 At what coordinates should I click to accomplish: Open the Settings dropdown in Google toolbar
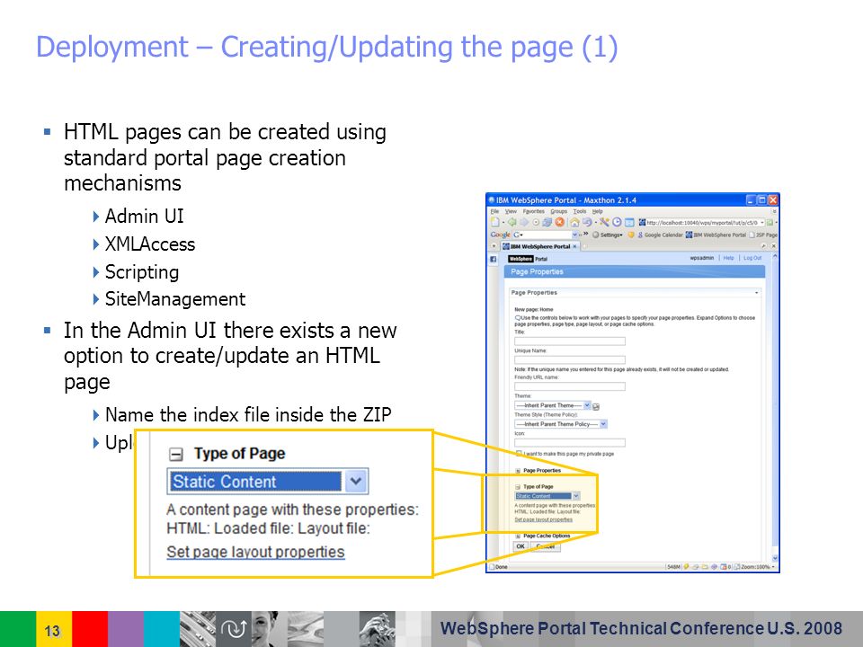(x=607, y=235)
